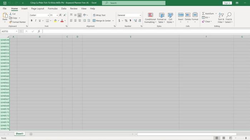Image resolution: width=250 pixels, height=140 pixels.
Task: Open the Find & Select menu
Action: pyautogui.click(x=229, y=18)
